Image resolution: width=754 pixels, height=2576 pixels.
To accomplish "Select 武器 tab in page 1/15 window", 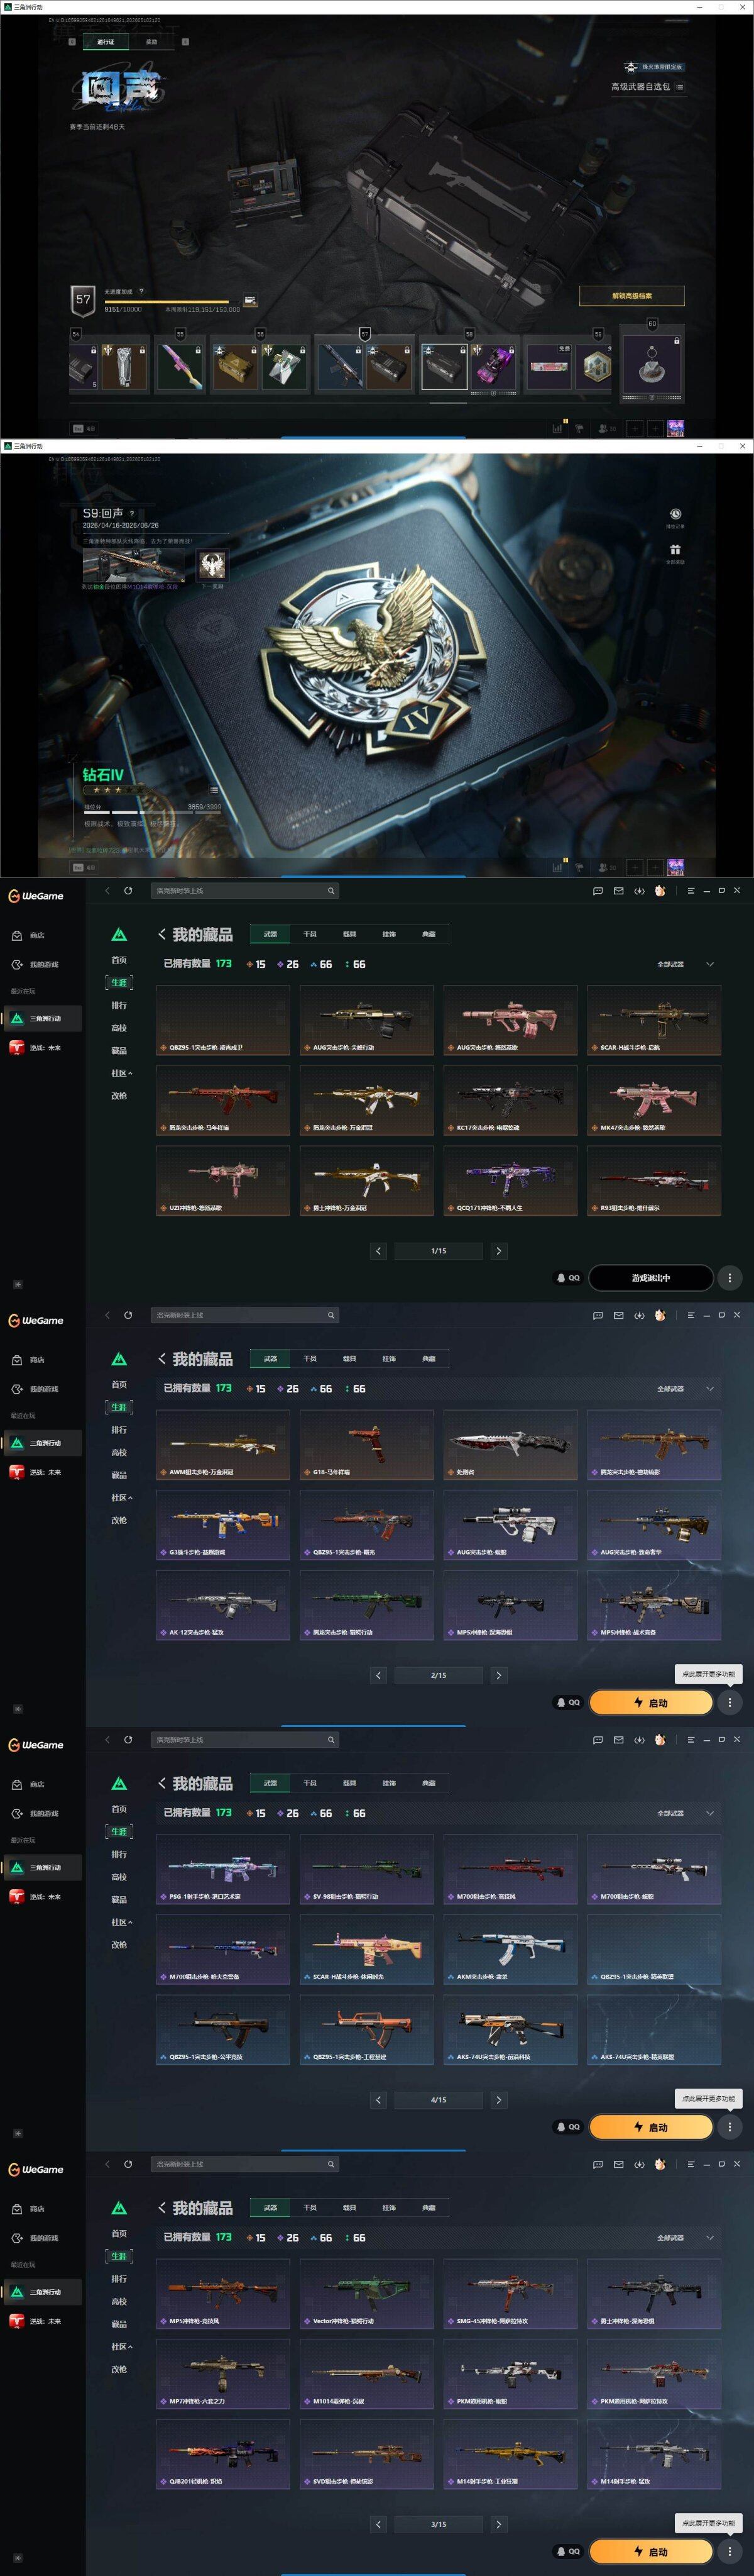I will 270,934.
